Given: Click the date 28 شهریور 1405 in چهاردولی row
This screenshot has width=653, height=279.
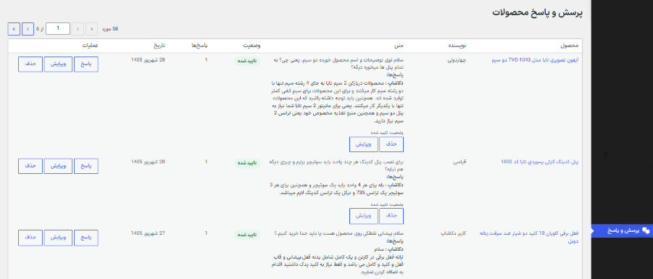Looking at the screenshot, I should pos(148,60).
